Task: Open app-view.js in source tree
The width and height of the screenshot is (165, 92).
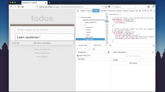Action: pos(89,37)
